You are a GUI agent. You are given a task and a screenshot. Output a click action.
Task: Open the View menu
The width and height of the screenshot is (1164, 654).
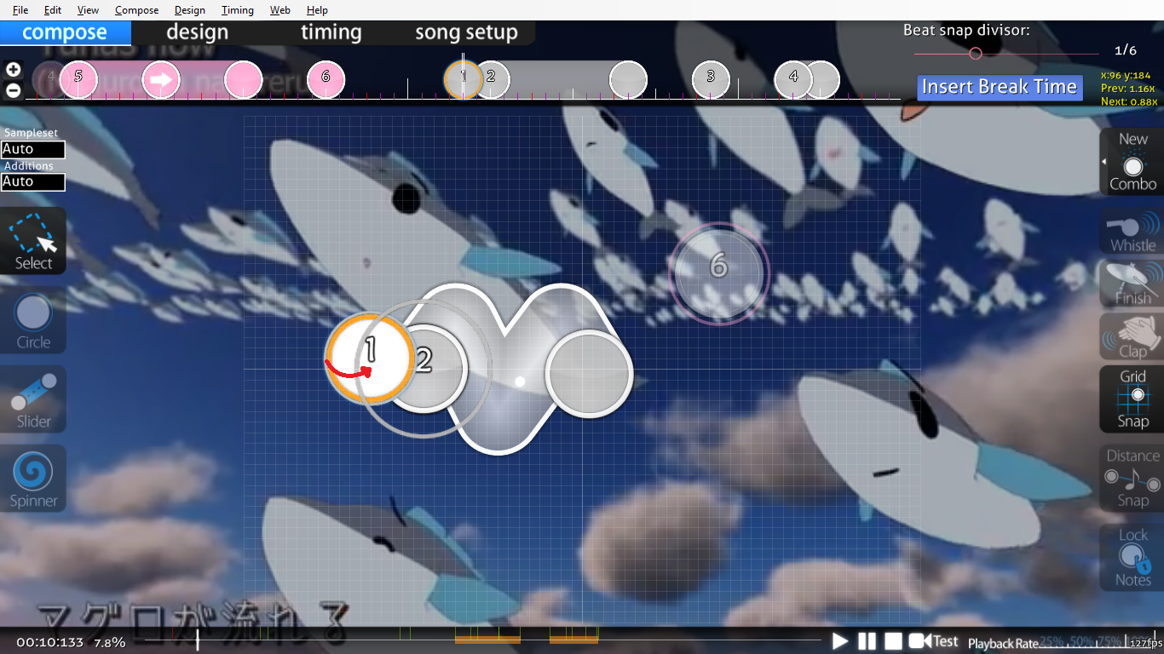pos(88,10)
